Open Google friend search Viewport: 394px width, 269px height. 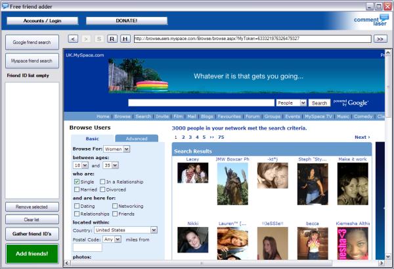[32, 42]
